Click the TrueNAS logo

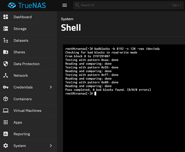pos(27,5)
